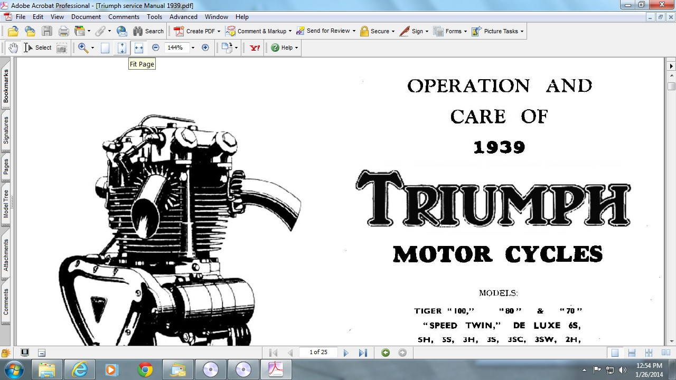Image resolution: width=676 pixels, height=380 pixels.
Task: Click the paperclip attach file icon
Action: tap(100, 31)
